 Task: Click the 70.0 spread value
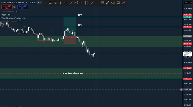coord(15,7)
